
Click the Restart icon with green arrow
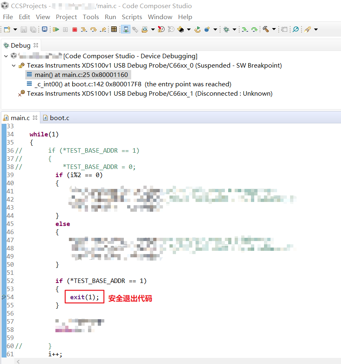(x=198, y=29)
